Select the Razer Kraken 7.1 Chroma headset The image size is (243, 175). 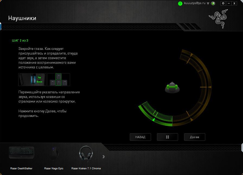(86, 154)
